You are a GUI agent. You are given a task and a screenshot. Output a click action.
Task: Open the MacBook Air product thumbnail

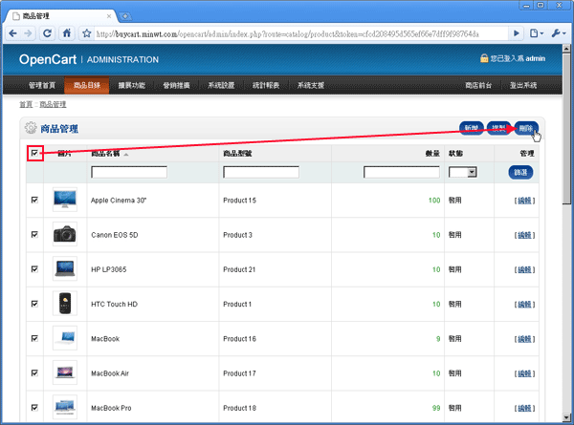click(65, 372)
